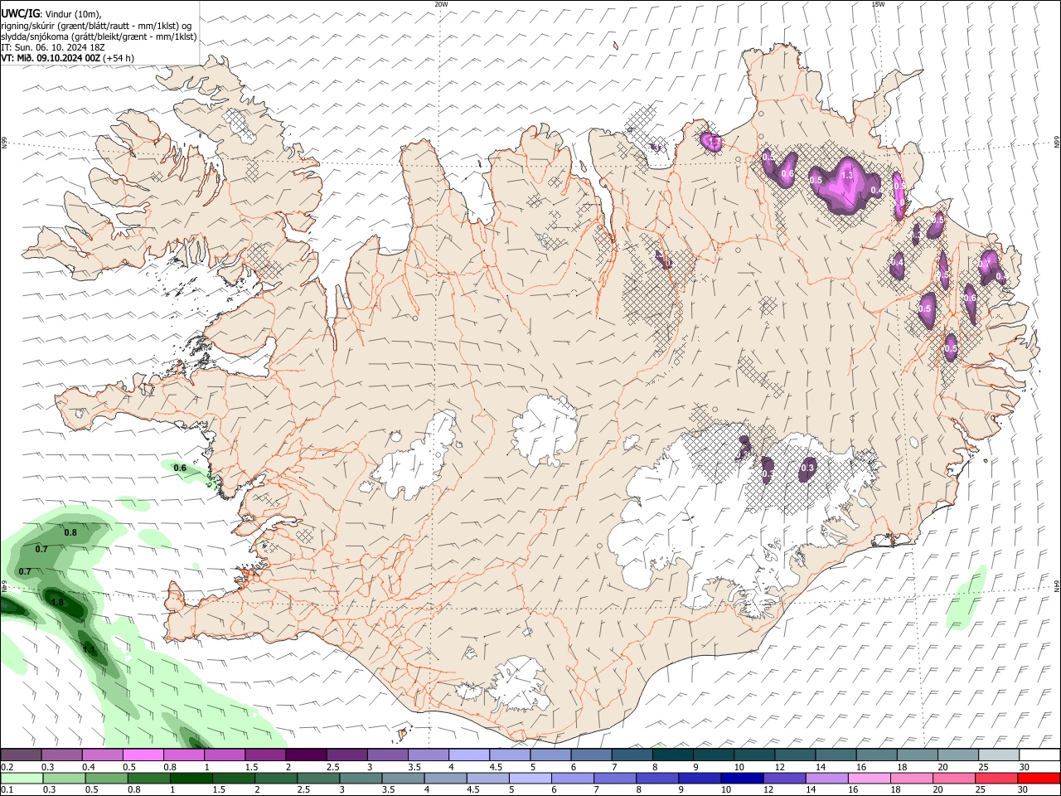Image resolution: width=1061 pixels, height=796 pixels.
Task: Click the '4.5' label of the snow legend
Action: click(496, 767)
